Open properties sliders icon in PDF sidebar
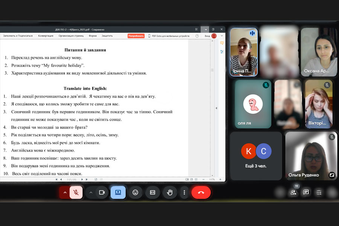This screenshot has height=226, width=339. pos(222,52)
